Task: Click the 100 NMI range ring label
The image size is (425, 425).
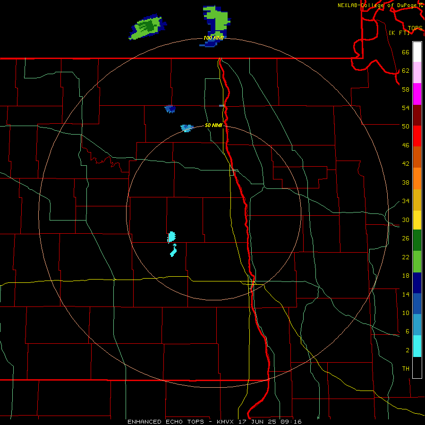Action: pyautogui.click(x=213, y=38)
